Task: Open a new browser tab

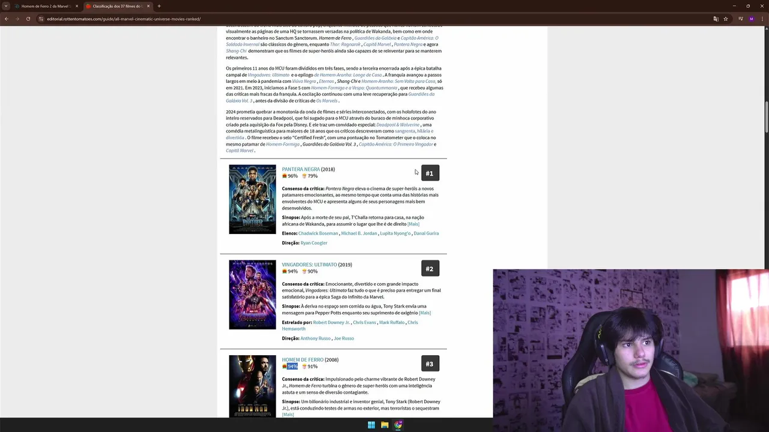Action: [x=159, y=6]
